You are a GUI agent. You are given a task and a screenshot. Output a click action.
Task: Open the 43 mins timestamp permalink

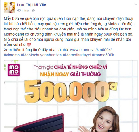click(x=23, y=10)
